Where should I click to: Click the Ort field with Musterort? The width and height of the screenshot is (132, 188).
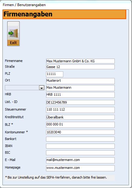point(80,81)
